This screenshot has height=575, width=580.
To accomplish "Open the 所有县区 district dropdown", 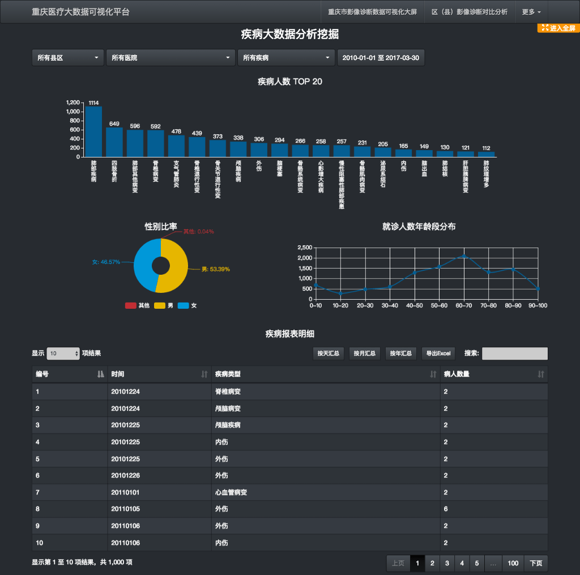I will (x=68, y=58).
